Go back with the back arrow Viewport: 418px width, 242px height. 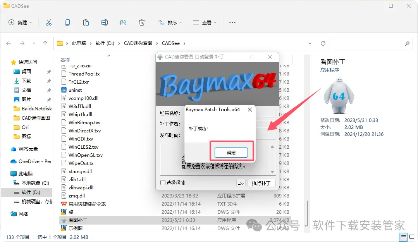tap(9, 43)
